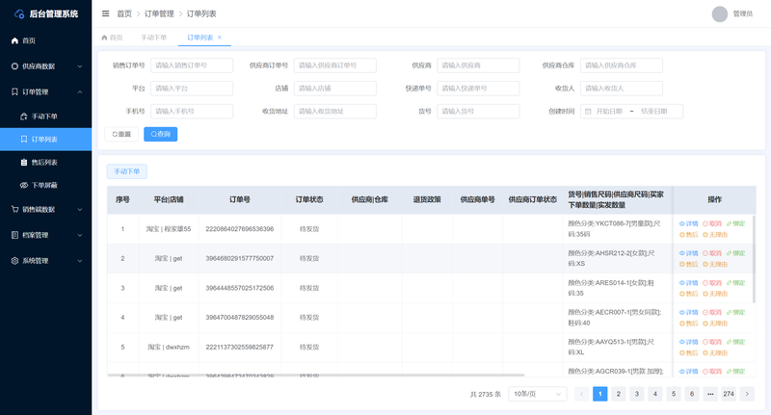Click the hamburger menu collapse icon
The width and height of the screenshot is (771, 415).
click(105, 13)
